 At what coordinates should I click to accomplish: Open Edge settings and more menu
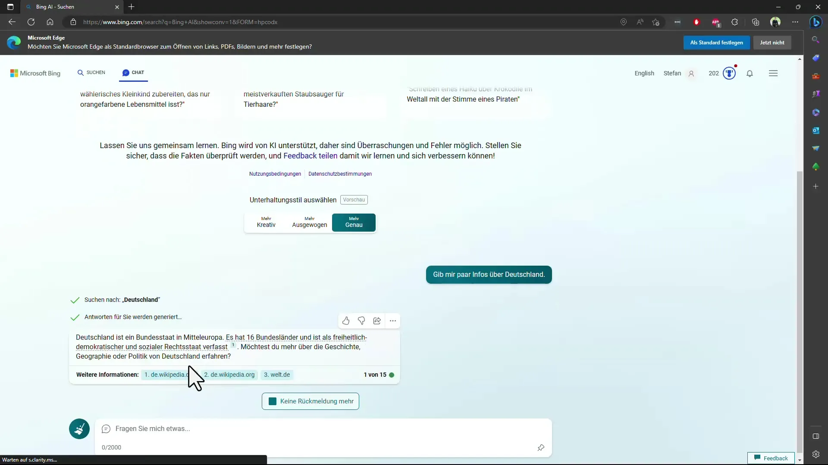point(795,22)
